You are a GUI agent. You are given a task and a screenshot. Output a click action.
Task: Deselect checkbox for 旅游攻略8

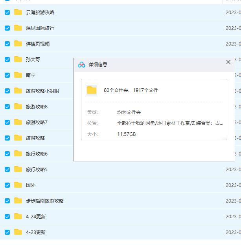7,106
